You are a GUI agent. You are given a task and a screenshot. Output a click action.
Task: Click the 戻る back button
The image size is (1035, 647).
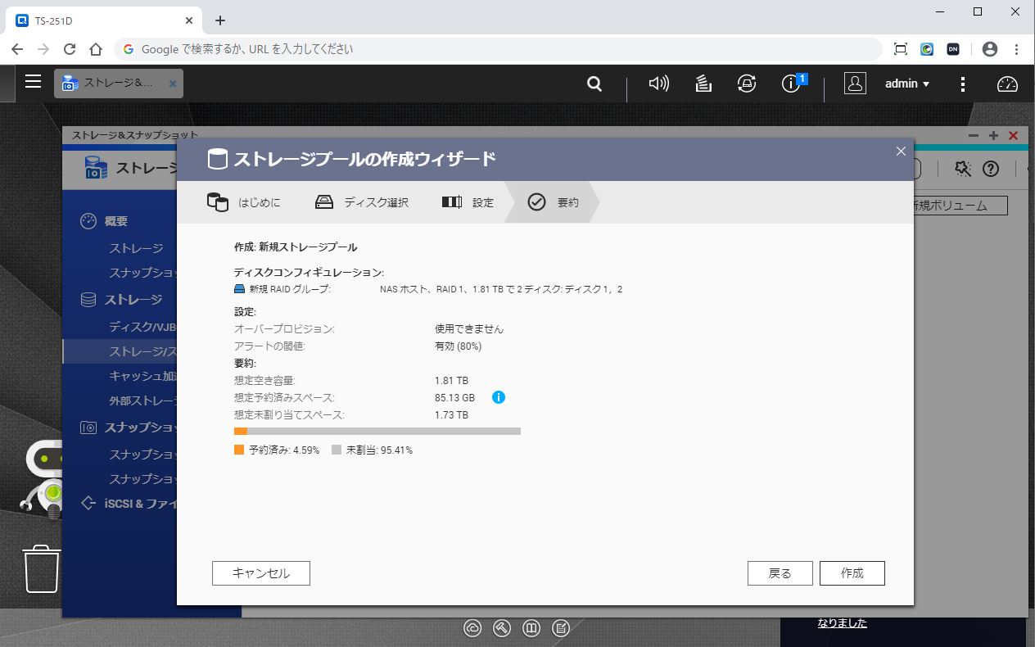(x=780, y=573)
